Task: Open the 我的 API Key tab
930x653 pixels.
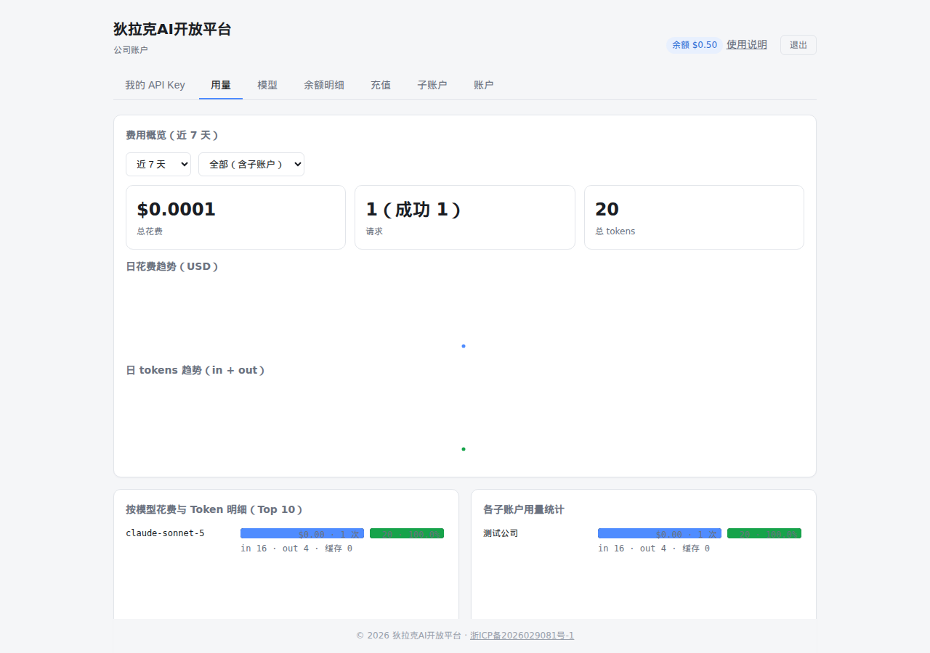Action: click(x=155, y=85)
